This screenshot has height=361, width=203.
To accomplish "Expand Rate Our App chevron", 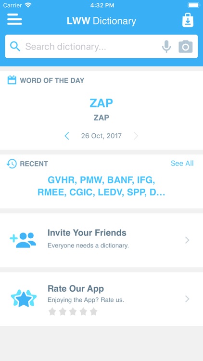I will [x=187, y=299].
